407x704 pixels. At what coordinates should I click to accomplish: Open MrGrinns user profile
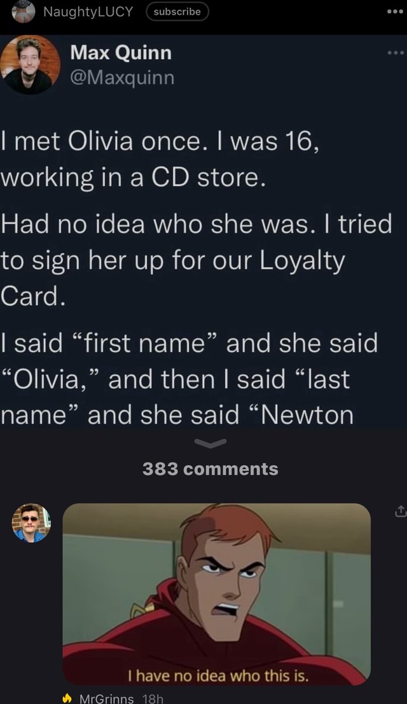tap(106, 699)
